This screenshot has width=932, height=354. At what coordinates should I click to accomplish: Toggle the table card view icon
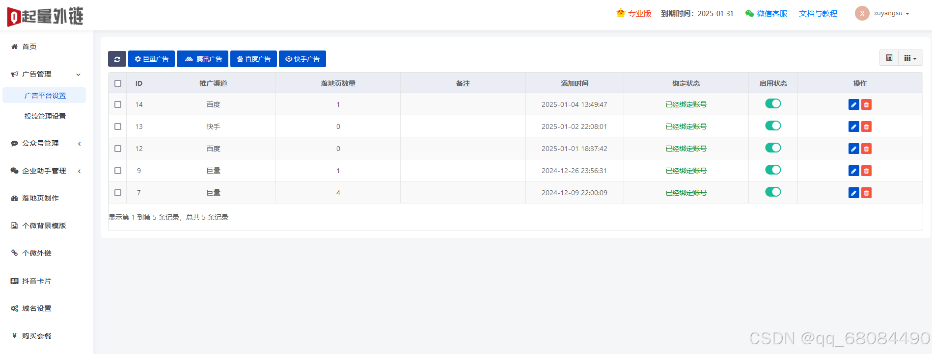pyautogui.click(x=889, y=58)
